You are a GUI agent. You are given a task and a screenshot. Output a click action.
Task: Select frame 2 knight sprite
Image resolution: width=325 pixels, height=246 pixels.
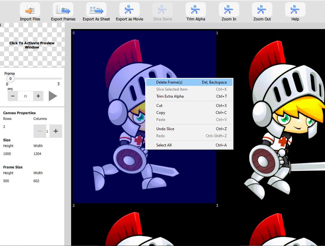pos(144,225)
